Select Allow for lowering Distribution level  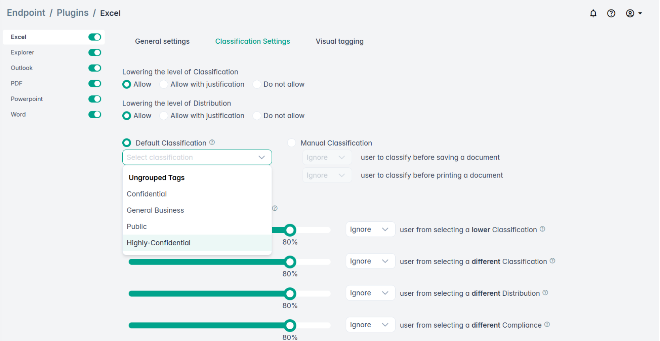[127, 116]
